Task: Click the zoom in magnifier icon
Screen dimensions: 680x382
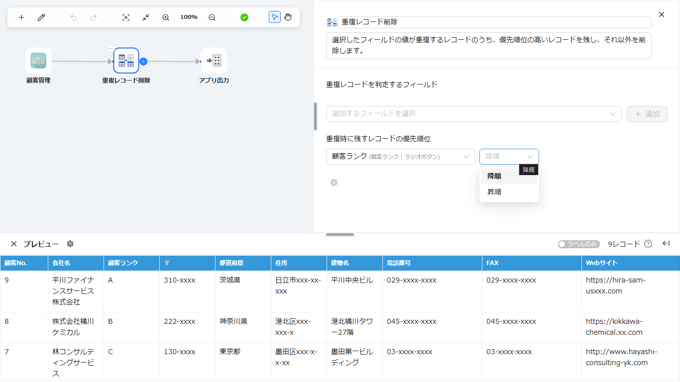Action: click(166, 17)
